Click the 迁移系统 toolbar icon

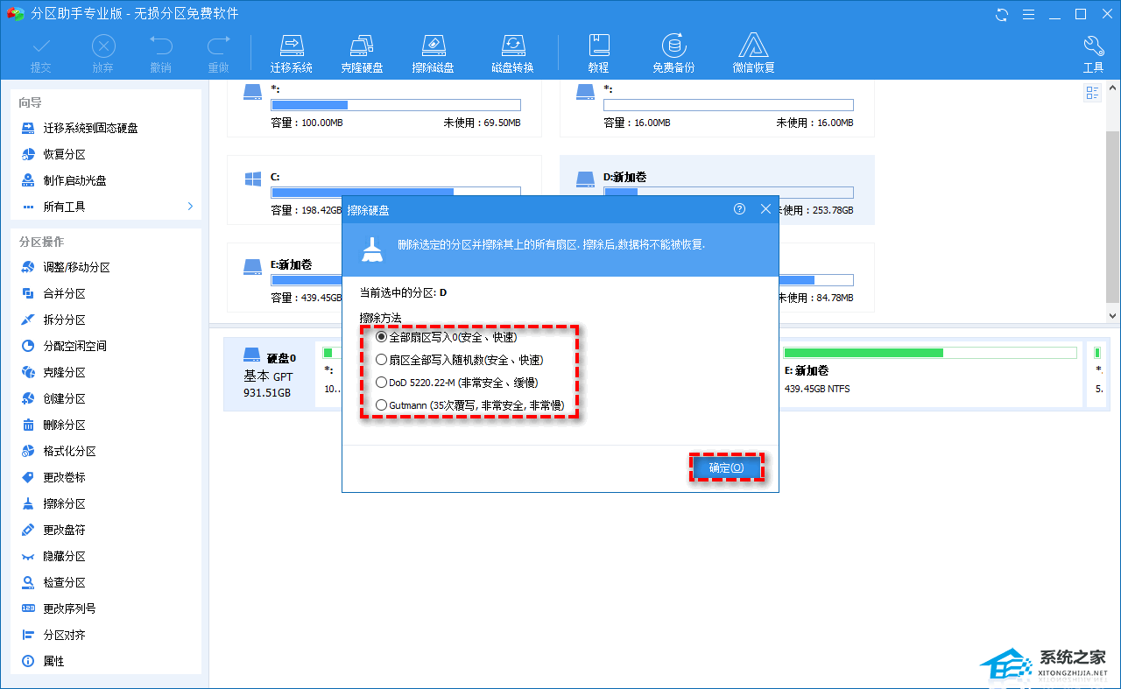(x=291, y=53)
